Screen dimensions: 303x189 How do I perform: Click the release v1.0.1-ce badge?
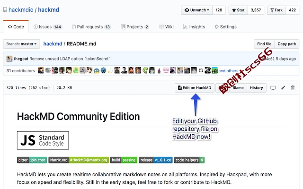[156, 160]
